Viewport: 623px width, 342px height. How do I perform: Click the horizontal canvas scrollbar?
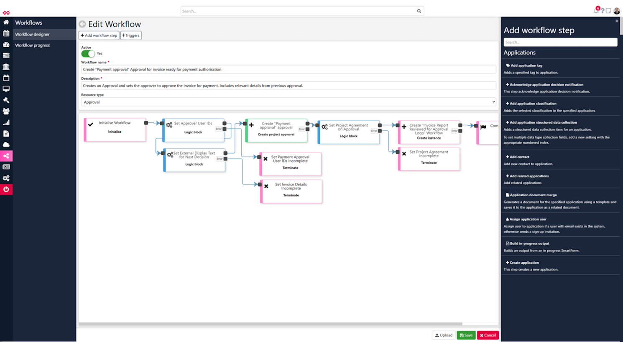(271, 324)
